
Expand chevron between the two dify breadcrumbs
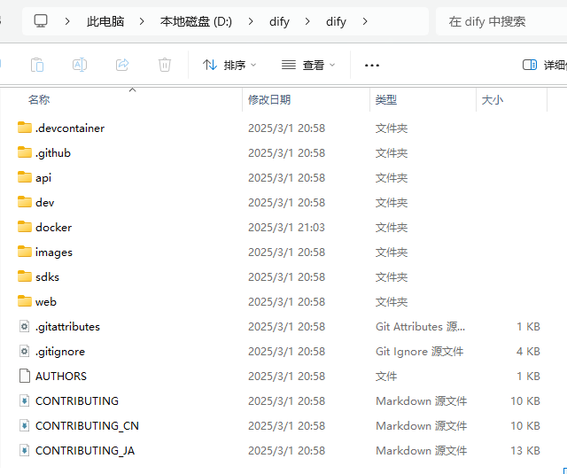(x=307, y=21)
